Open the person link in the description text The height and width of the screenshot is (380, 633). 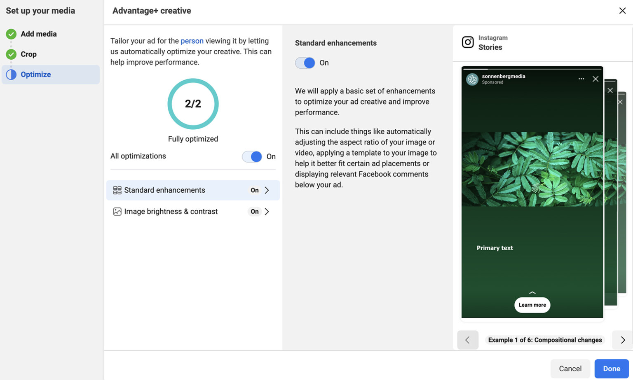[x=192, y=41]
